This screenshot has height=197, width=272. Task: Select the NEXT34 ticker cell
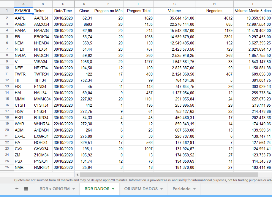pos(43,68)
